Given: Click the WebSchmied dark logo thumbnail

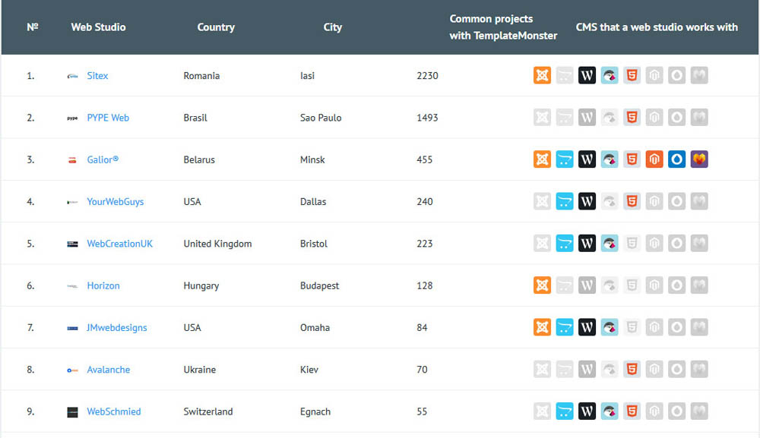Looking at the screenshot, I should coord(72,412).
